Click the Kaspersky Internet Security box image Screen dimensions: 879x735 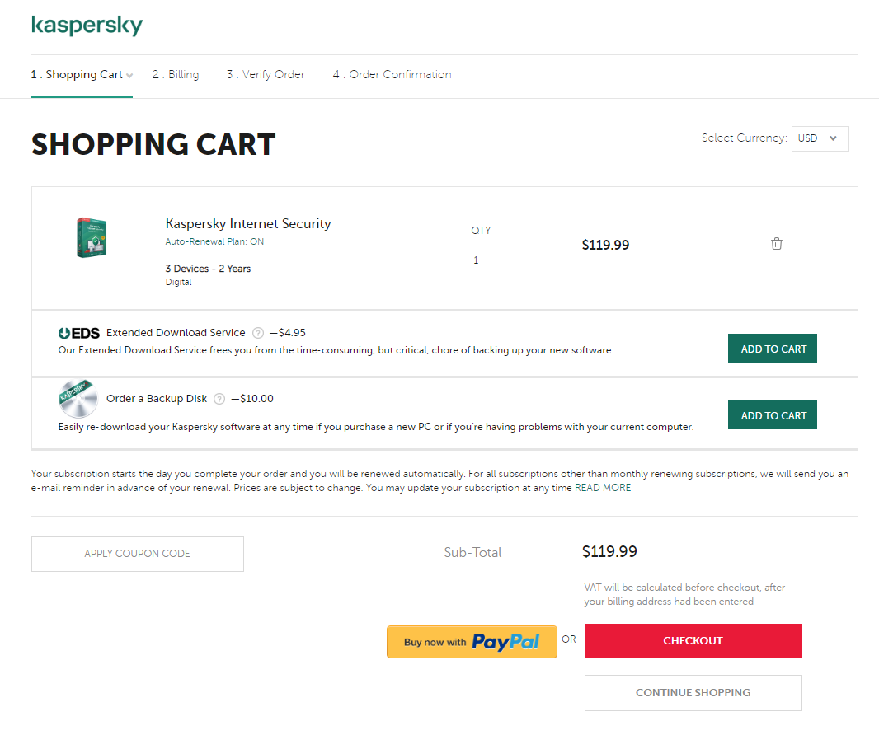click(x=92, y=237)
